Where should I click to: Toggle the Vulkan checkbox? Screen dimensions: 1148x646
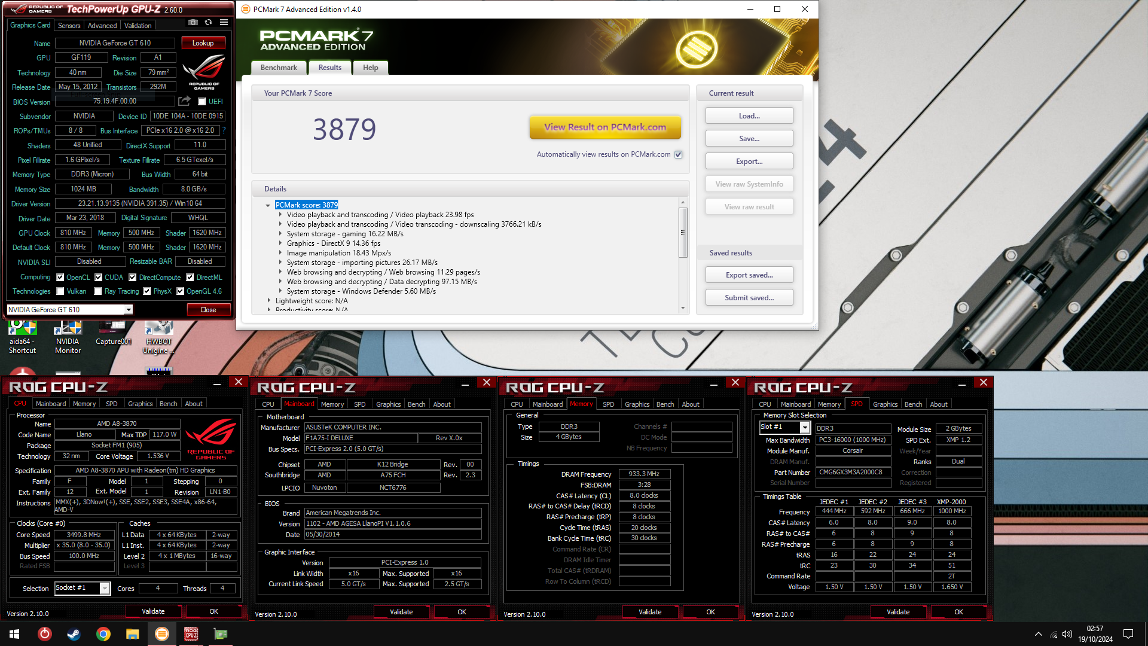[x=60, y=291]
